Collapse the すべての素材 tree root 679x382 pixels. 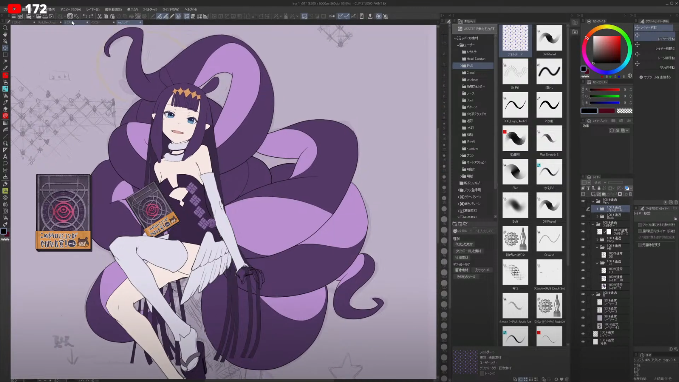point(455,38)
